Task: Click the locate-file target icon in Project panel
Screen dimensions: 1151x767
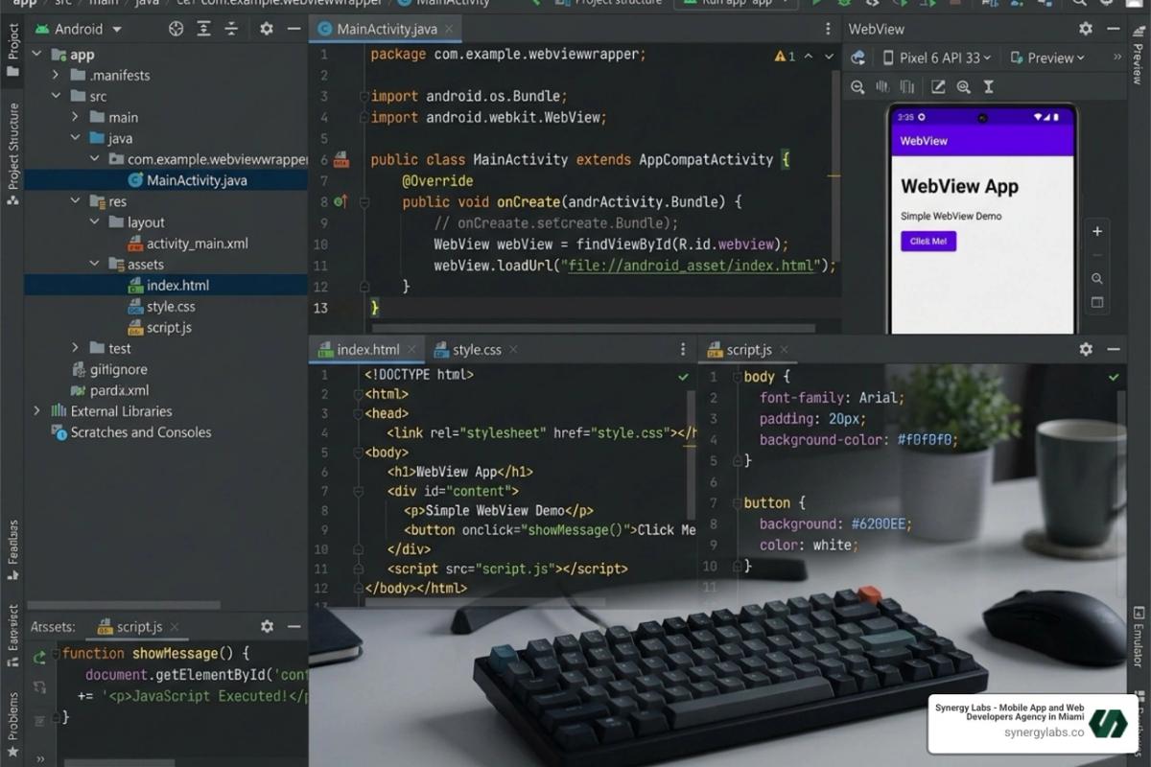Action: click(176, 29)
